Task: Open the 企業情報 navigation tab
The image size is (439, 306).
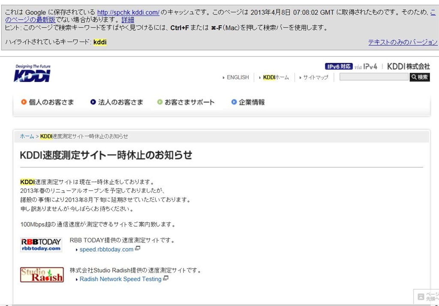Action: click(x=248, y=102)
